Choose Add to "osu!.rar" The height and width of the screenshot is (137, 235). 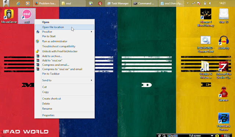tap(65, 60)
